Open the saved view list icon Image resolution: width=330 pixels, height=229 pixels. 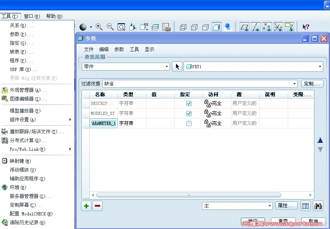144,27
